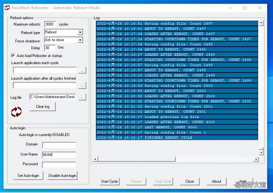Select log line STARTING COUNTDOWN TIMER, COUNT 2499
This screenshot has width=273, height=193.
(x=177, y=80)
